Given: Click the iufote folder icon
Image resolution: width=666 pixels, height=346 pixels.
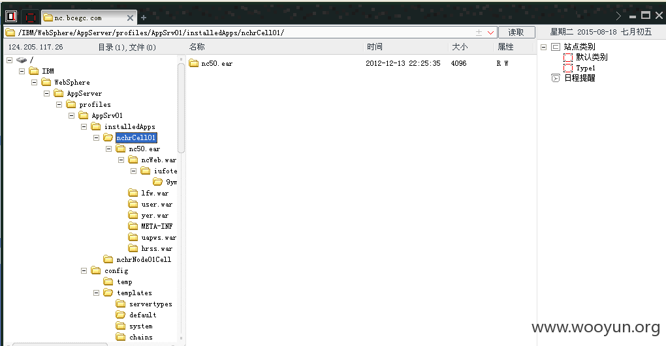Looking at the screenshot, I should point(146,171).
